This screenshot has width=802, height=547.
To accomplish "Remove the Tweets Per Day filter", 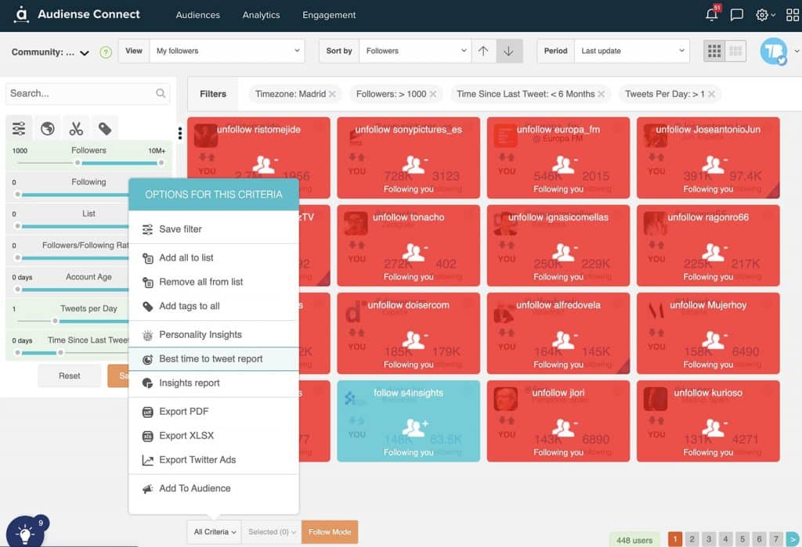I will pos(711,94).
